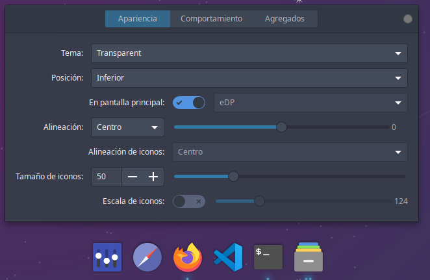This screenshot has height=280, width=430.
Task: Open Firefox from the dock
Action: click(x=188, y=258)
